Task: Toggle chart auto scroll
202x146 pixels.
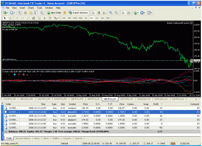Action: [x=123, y=13]
